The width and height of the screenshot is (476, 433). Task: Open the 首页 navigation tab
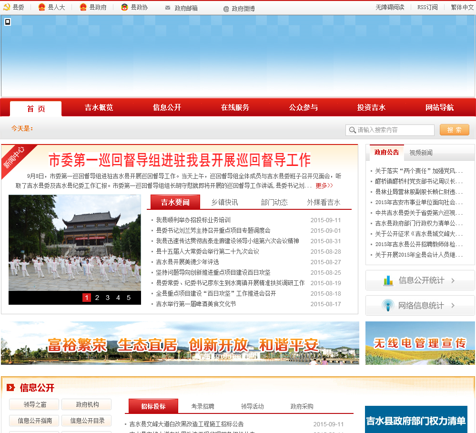tap(36, 108)
